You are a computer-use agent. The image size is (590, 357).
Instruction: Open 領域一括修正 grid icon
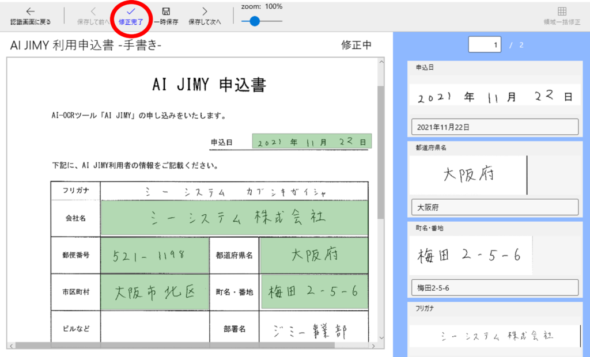562,12
